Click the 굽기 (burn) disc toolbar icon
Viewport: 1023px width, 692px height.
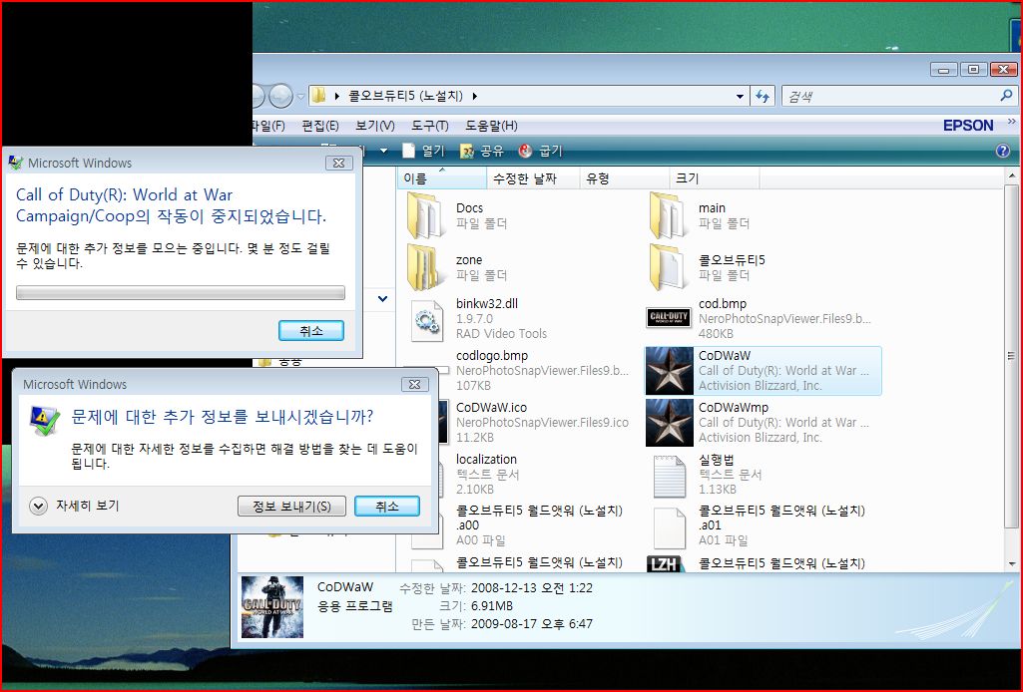tap(526, 152)
